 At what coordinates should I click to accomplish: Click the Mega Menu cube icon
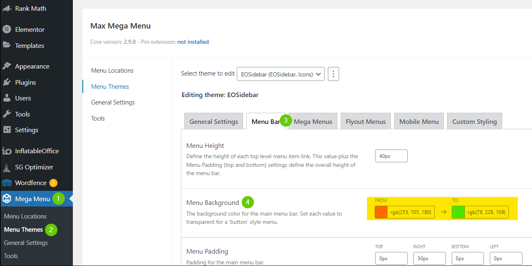pyautogui.click(x=7, y=199)
